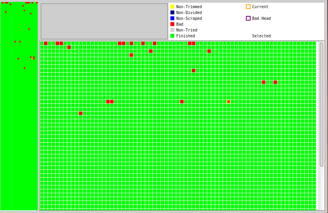Image resolution: width=328 pixels, height=213 pixels.
Task: Click the "Bad Head" legend label
Action: pyautogui.click(x=261, y=18)
